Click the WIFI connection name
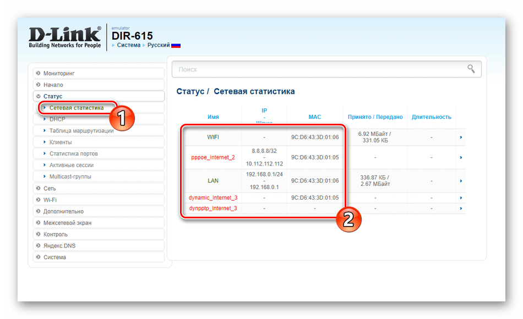The height and width of the screenshot is (319, 523). tap(213, 137)
